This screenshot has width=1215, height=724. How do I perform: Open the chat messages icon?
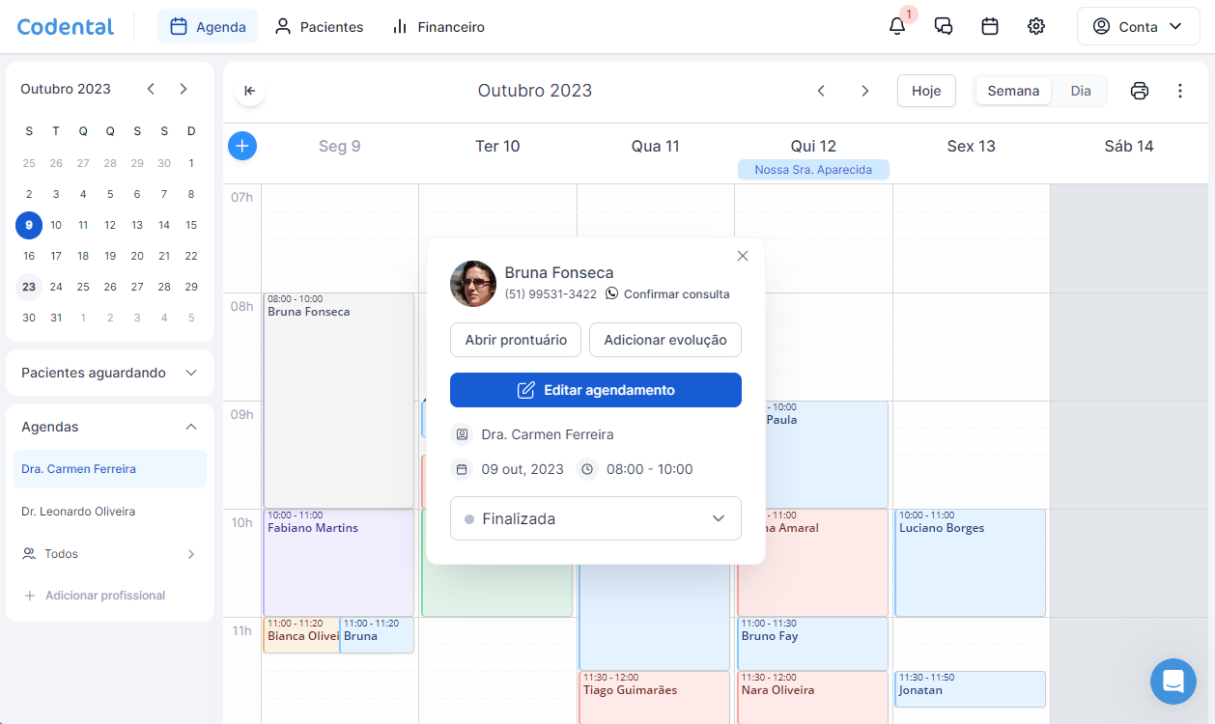(944, 27)
